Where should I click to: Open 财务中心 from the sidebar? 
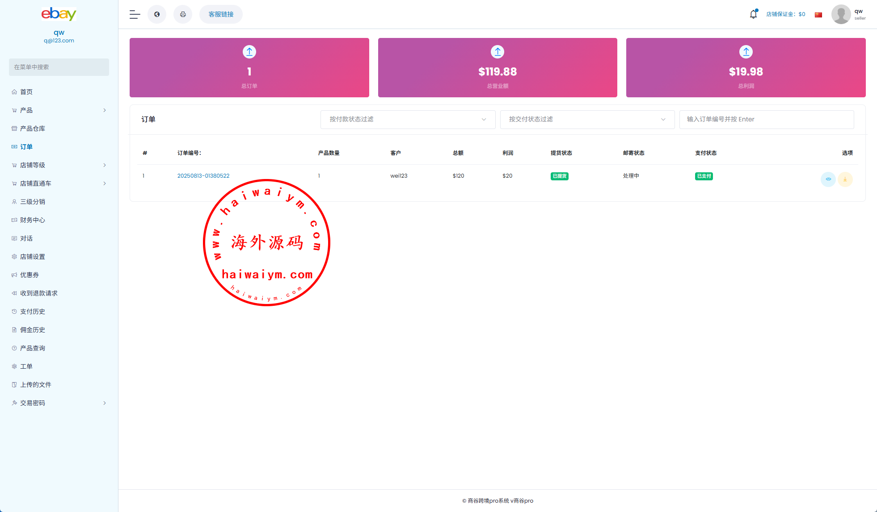tap(33, 220)
